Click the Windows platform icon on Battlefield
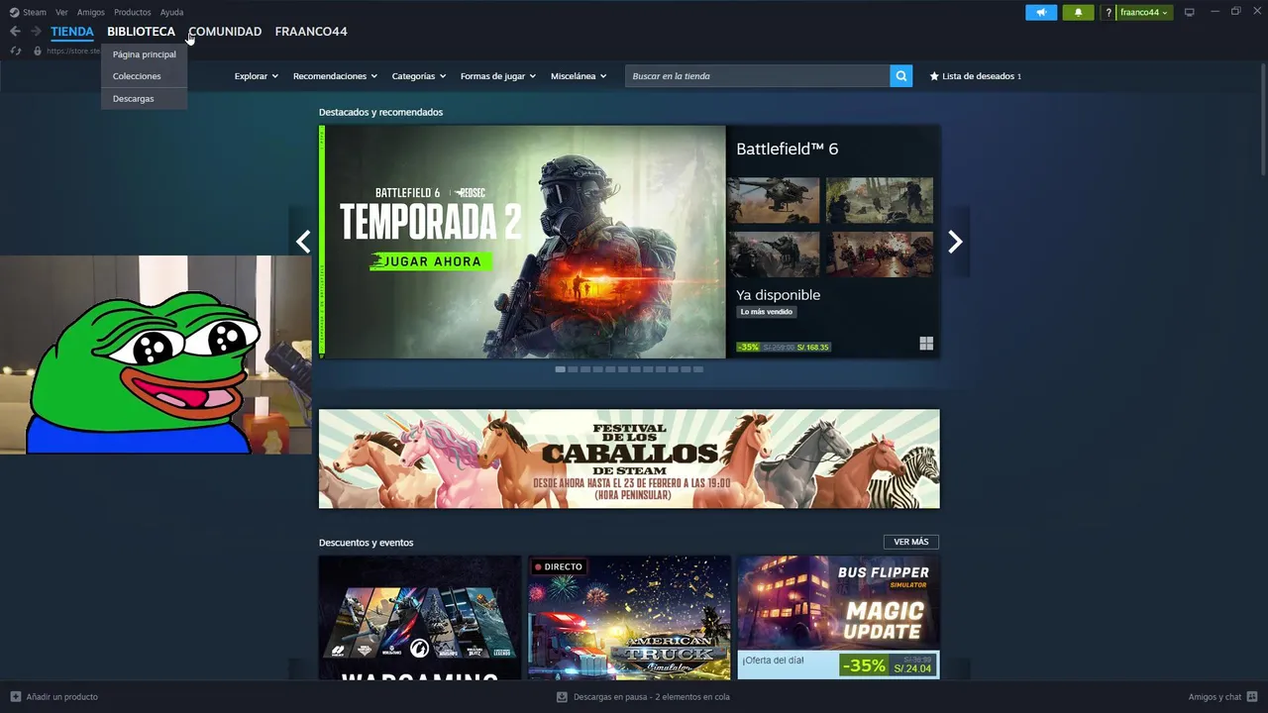The height and width of the screenshot is (713, 1268). click(x=926, y=344)
